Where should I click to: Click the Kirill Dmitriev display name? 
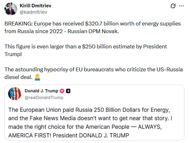pos(35,5)
